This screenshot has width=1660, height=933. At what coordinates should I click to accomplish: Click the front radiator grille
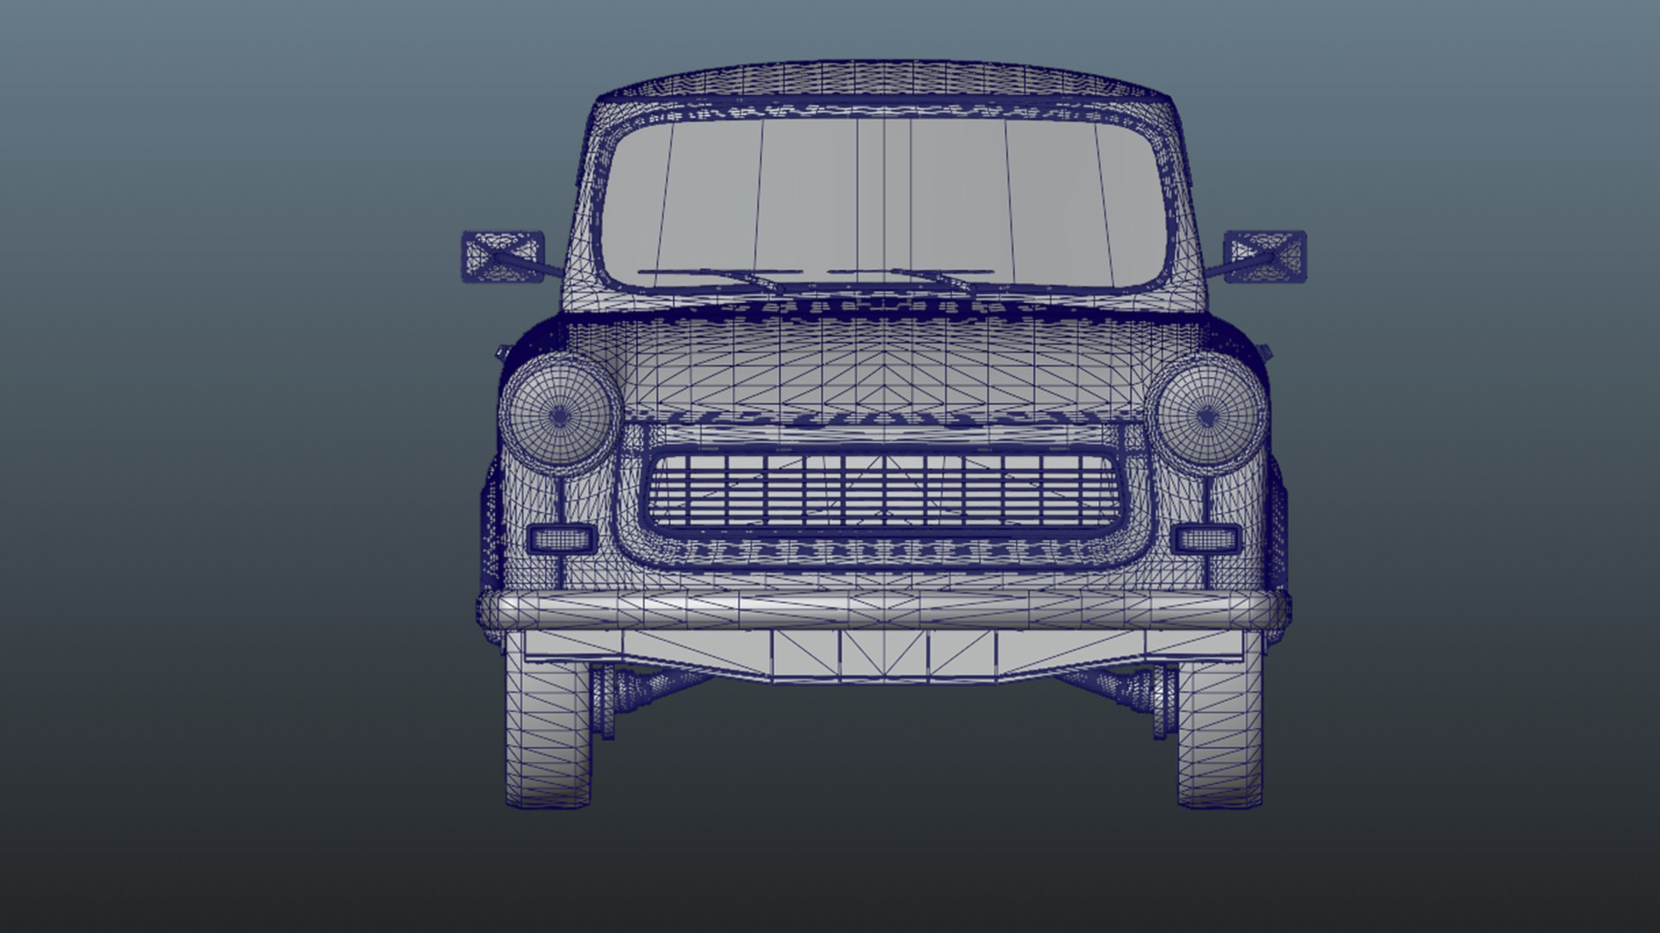tap(884, 491)
